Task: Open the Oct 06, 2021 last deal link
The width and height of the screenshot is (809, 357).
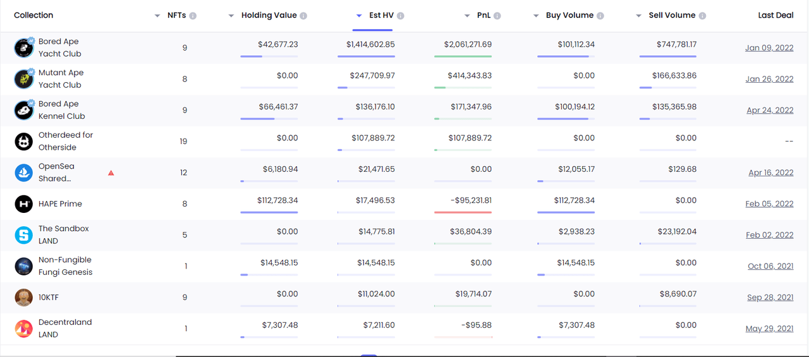Action: tap(770, 266)
